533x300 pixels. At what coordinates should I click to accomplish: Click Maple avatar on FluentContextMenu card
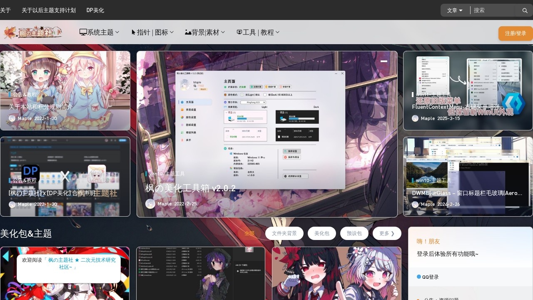point(415,118)
